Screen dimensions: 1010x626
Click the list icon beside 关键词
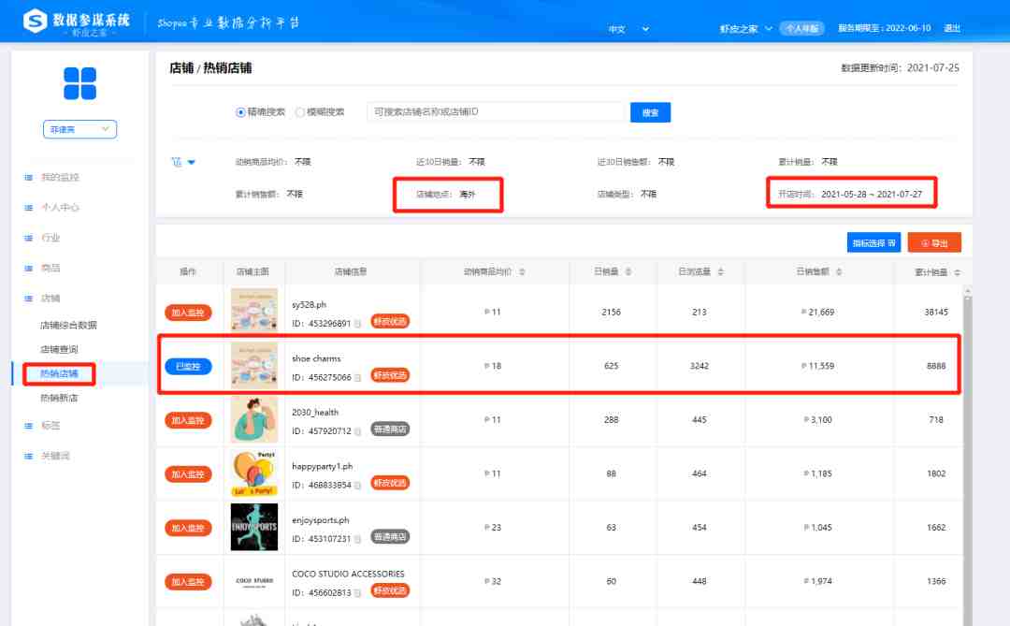(28, 456)
